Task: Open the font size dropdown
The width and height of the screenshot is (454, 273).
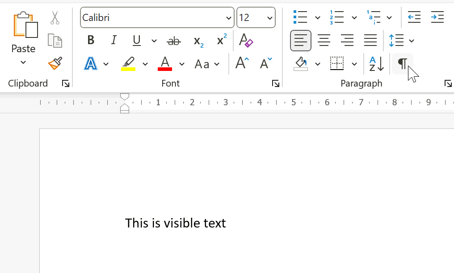Action: click(x=269, y=18)
